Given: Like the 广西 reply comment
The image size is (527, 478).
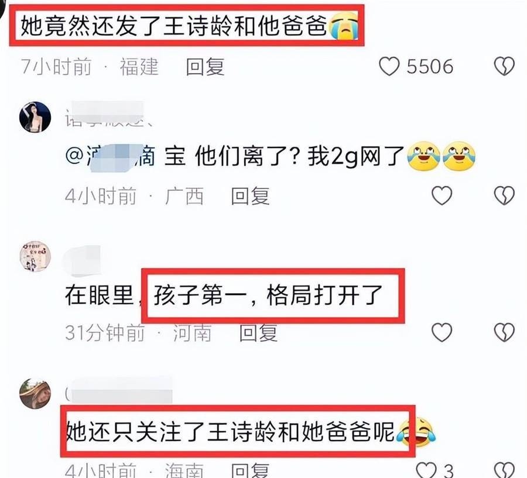Looking at the screenshot, I should click(442, 195).
